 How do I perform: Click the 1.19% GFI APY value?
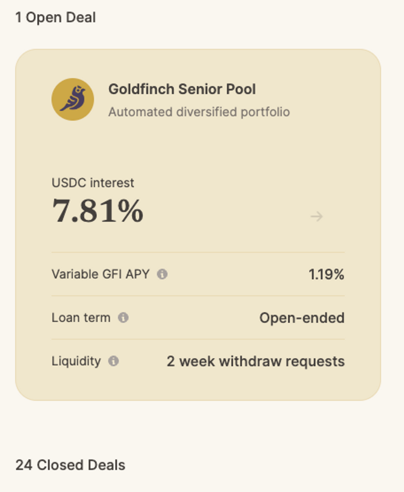326,274
